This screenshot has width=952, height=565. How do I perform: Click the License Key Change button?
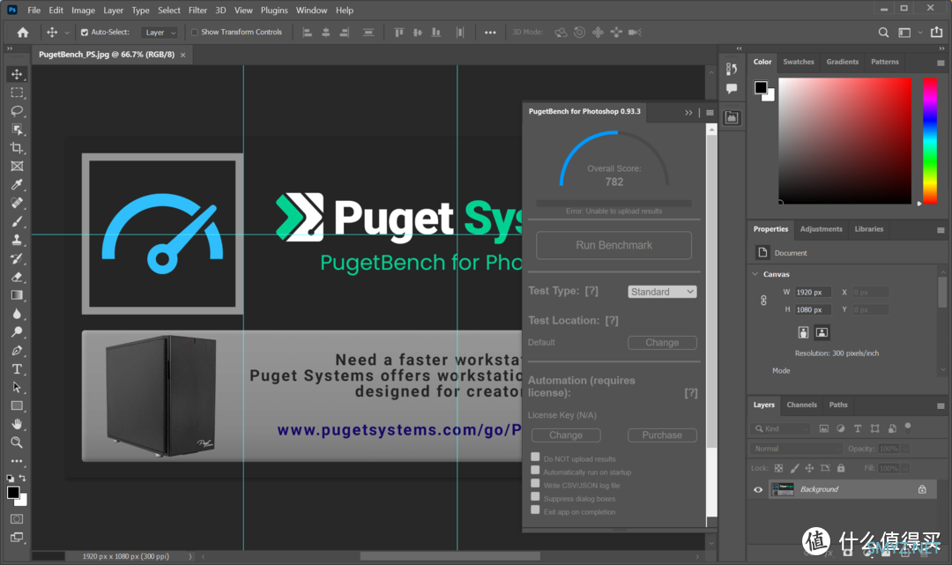[x=566, y=435]
